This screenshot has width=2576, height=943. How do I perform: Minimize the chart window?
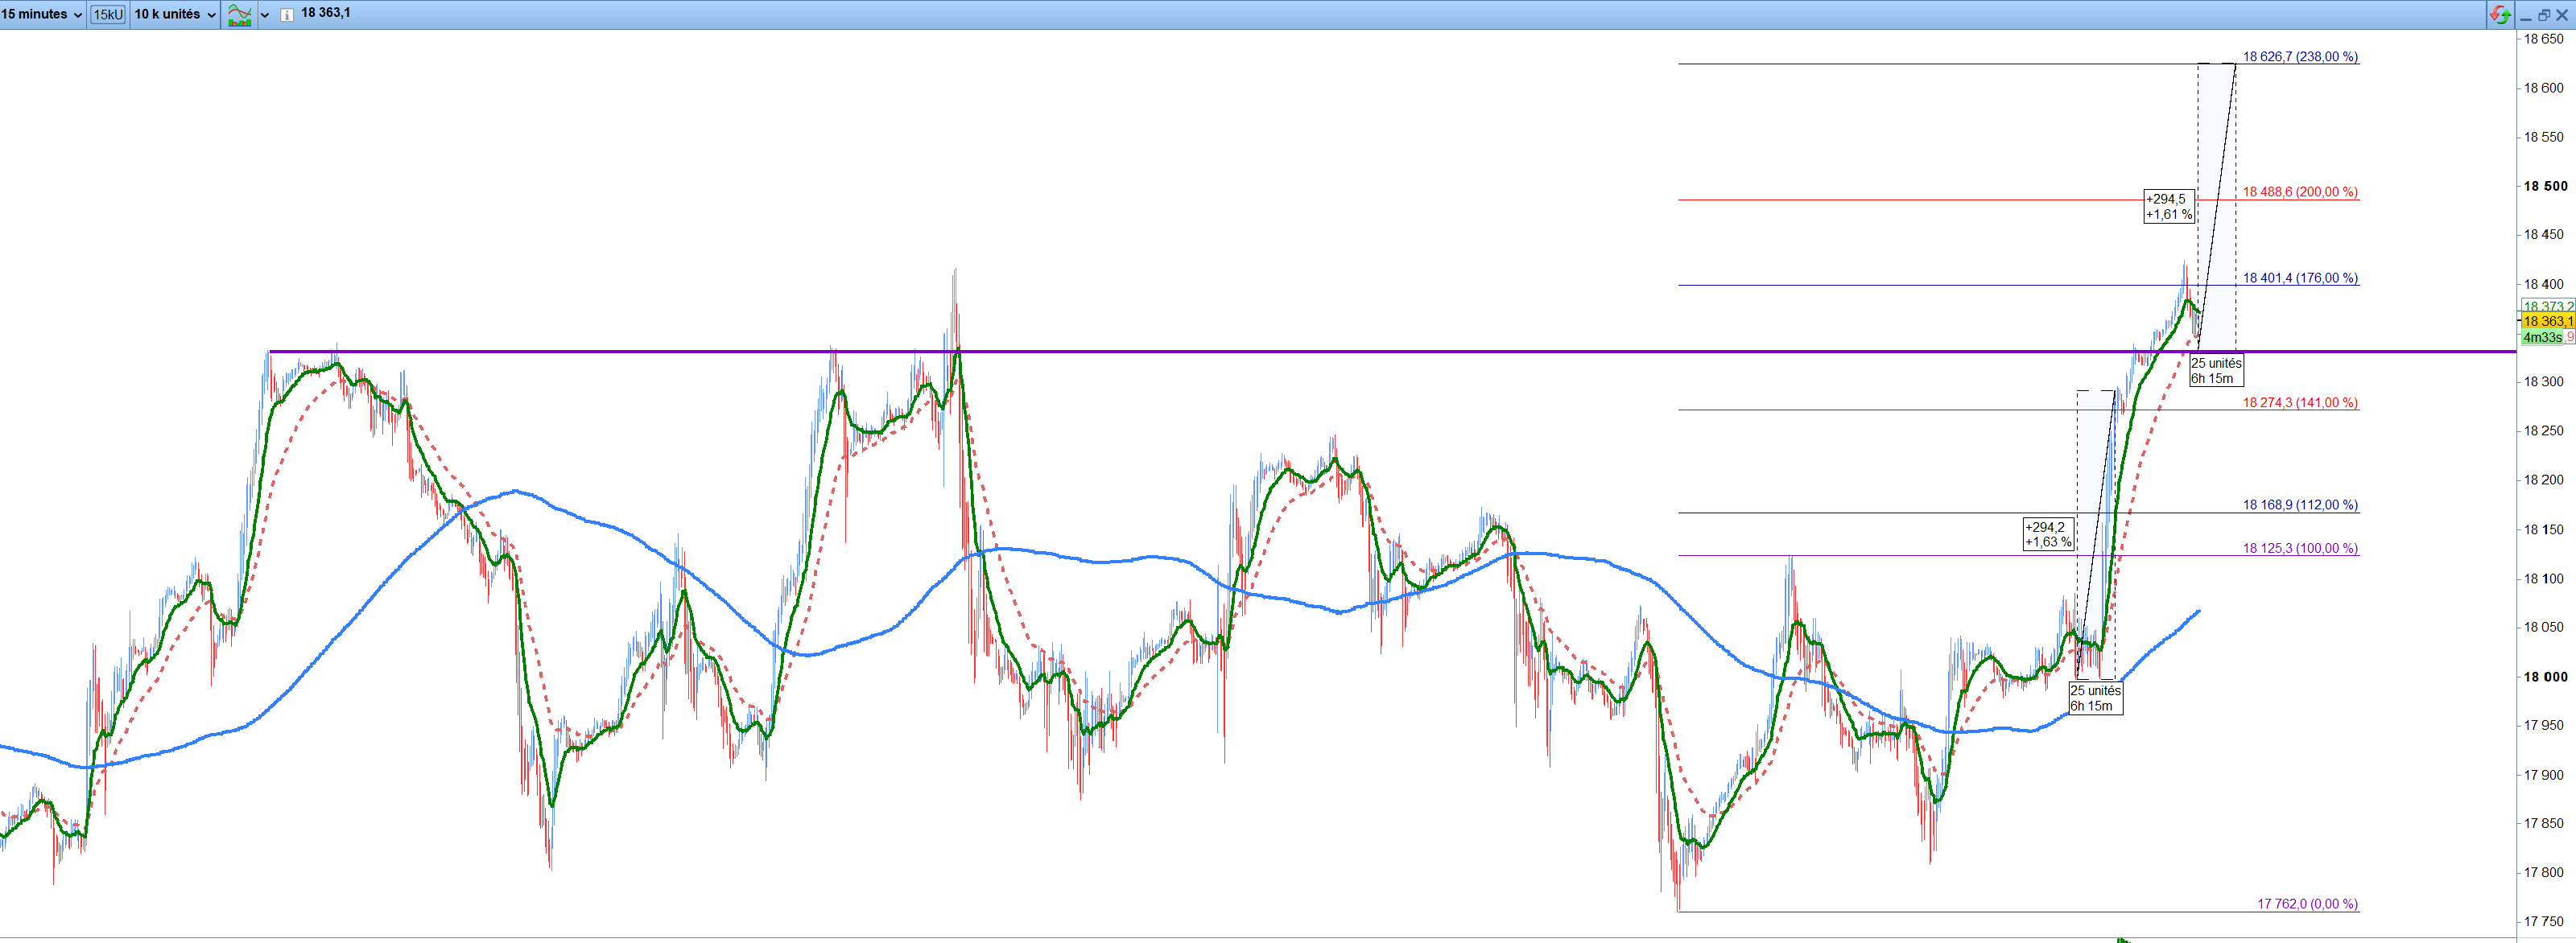[2526, 15]
